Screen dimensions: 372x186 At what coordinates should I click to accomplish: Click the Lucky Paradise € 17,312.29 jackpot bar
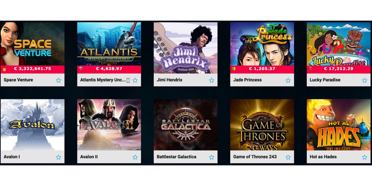[x=339, y=69]
